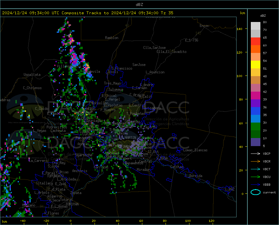Select the bright yellow 51-54 dBZ swatch

click(x=255, y=65)
